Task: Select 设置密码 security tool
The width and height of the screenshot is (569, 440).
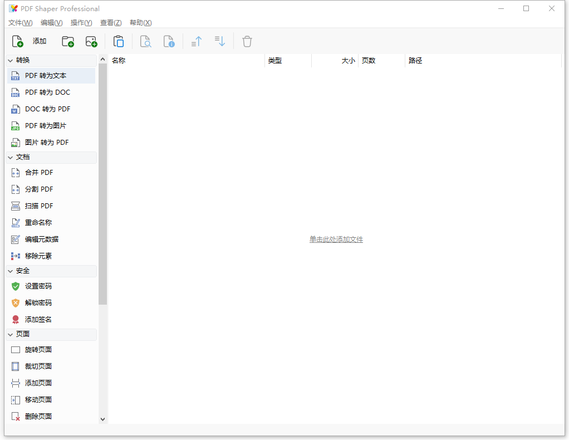Action: pos(38,286)
